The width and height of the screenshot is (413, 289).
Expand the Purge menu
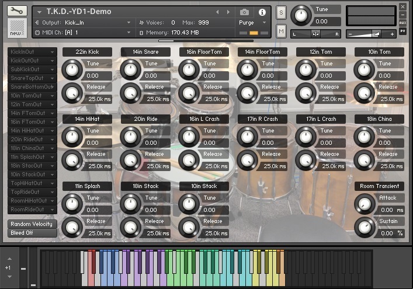[252, 23]
